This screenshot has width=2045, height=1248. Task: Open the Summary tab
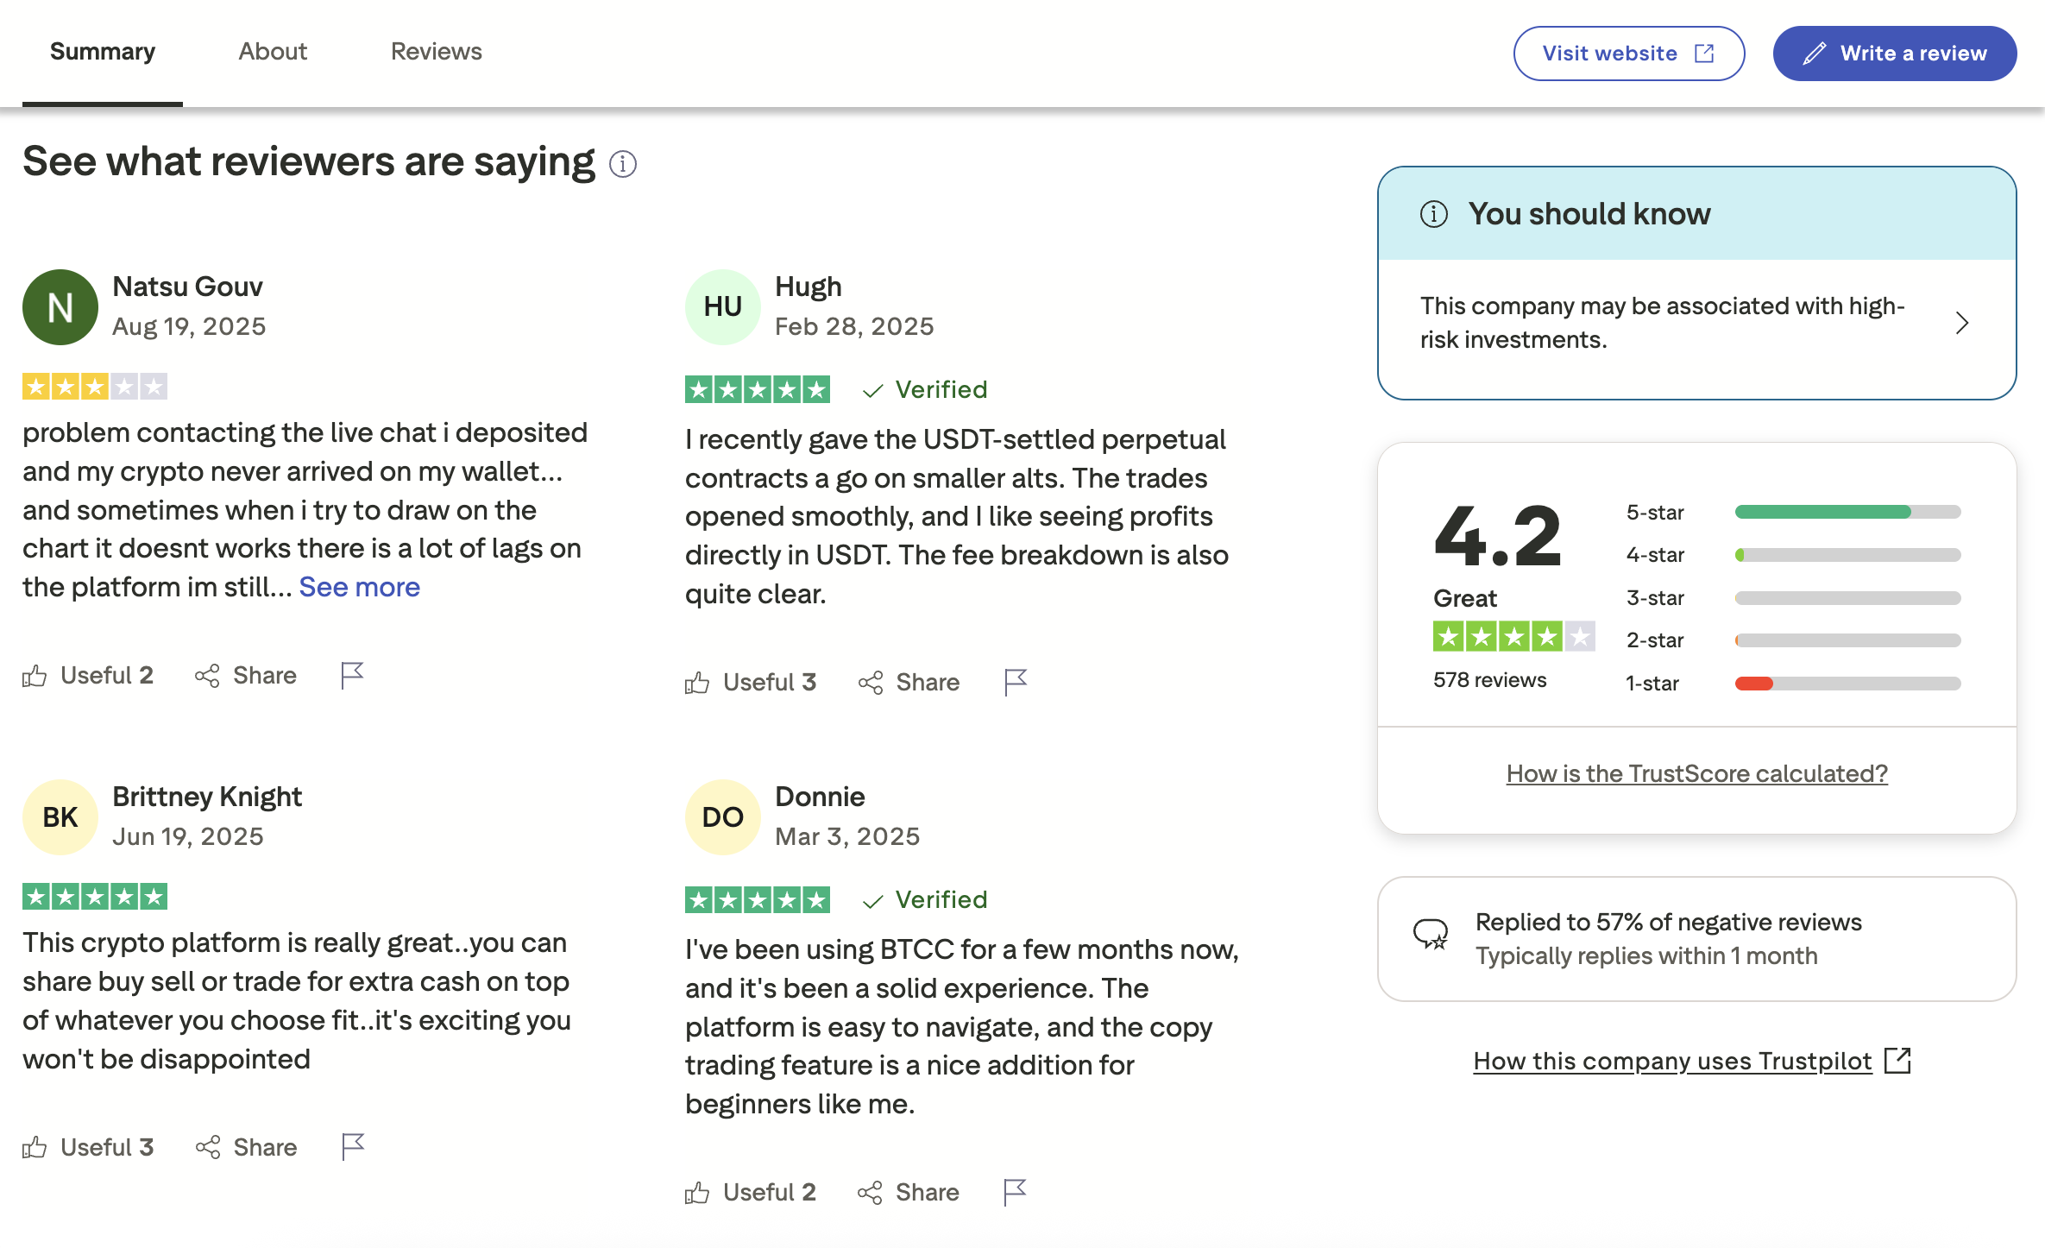click(103, 52)
